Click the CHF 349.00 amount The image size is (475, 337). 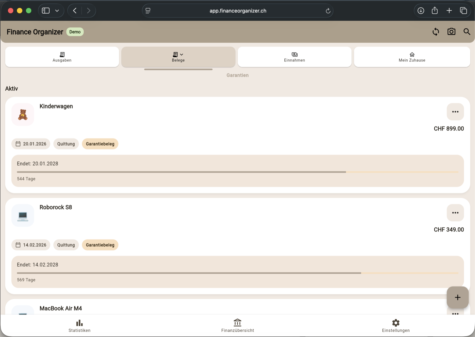(x=449, y=230)
